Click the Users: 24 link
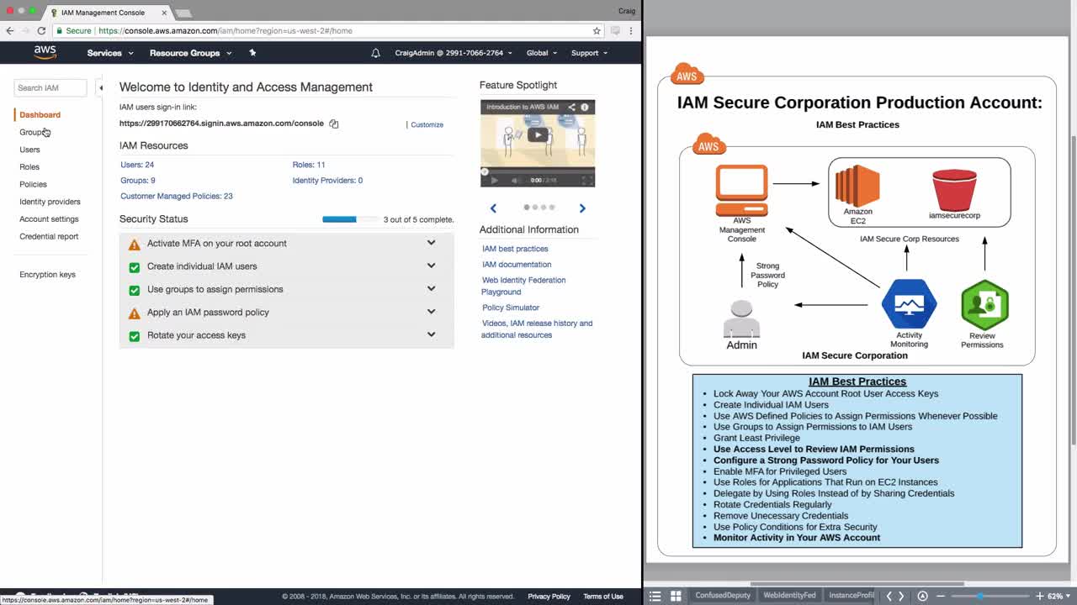The image size is (1077, 605). click(x=137, y=165)
